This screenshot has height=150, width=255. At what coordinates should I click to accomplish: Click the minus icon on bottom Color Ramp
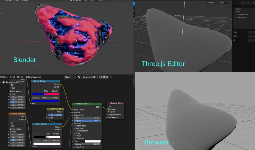coord(38,134)
